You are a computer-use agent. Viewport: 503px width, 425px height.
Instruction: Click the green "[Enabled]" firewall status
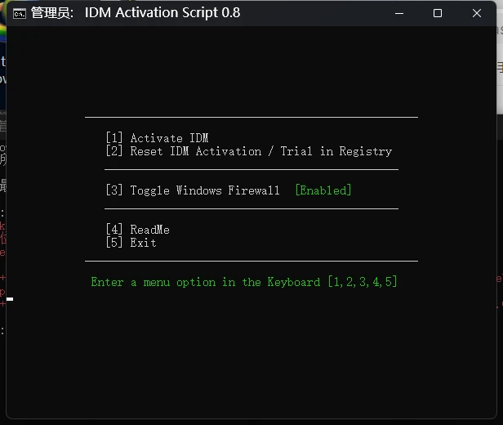(323, 190)
